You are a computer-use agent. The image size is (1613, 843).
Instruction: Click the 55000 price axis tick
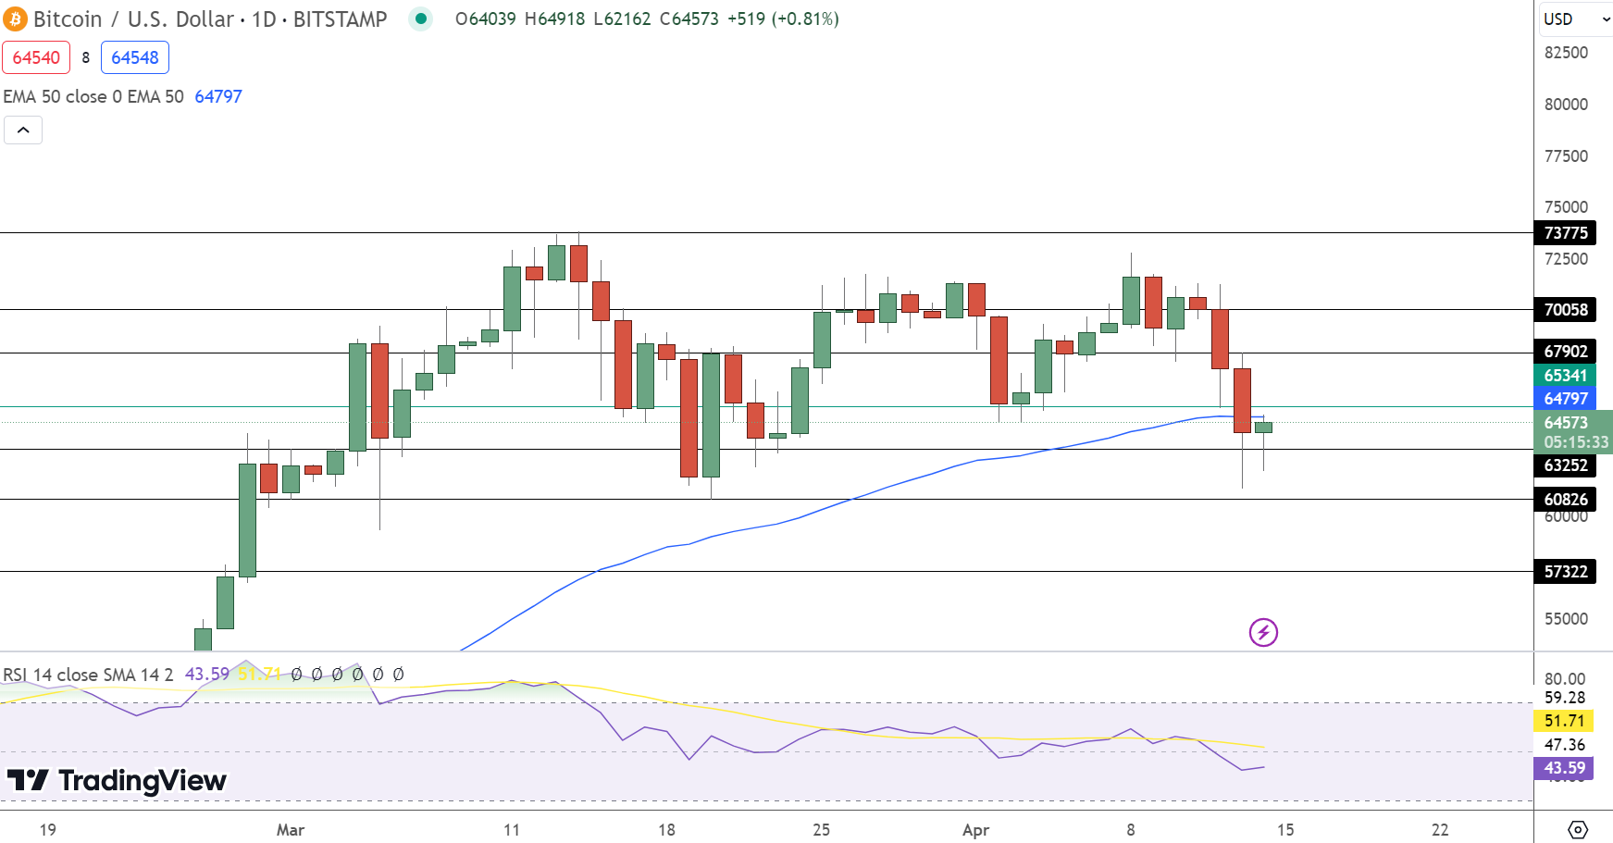point(1566,619)
